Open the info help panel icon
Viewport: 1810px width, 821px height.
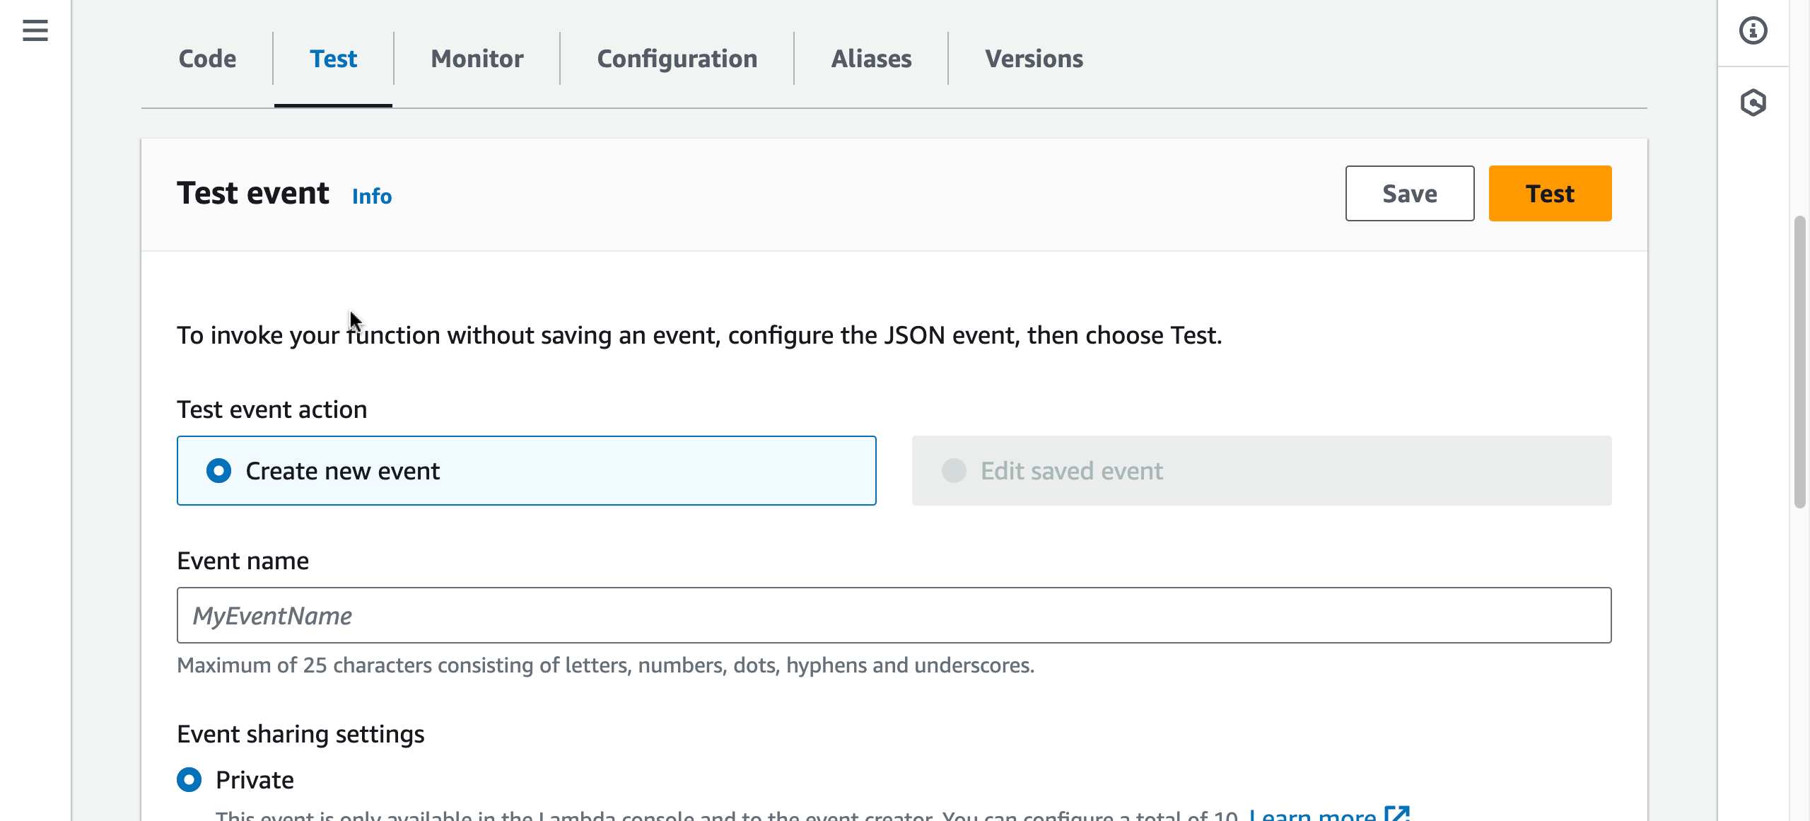[1753, 30]
